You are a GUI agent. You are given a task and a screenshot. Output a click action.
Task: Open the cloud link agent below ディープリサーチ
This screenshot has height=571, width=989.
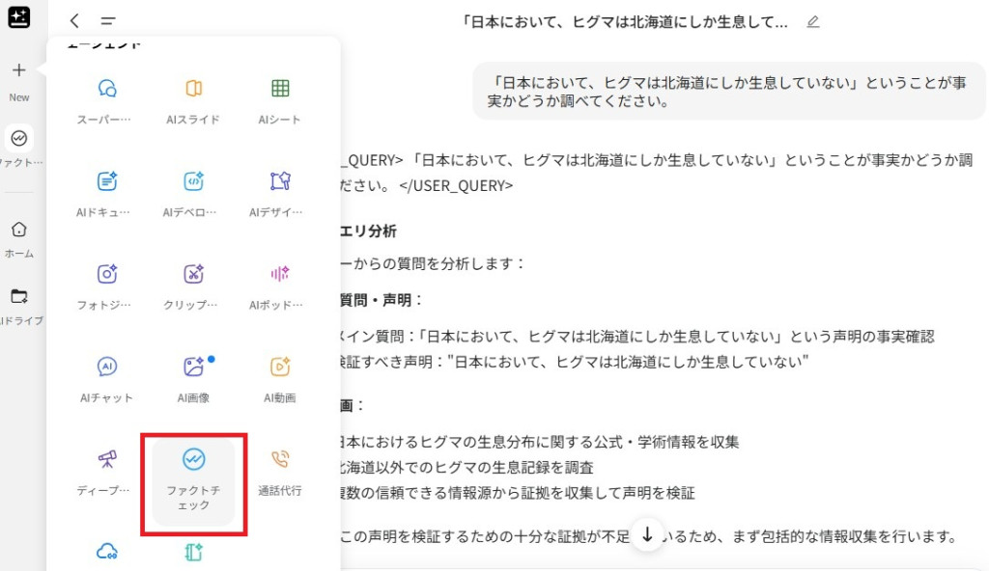click(106, 550)
